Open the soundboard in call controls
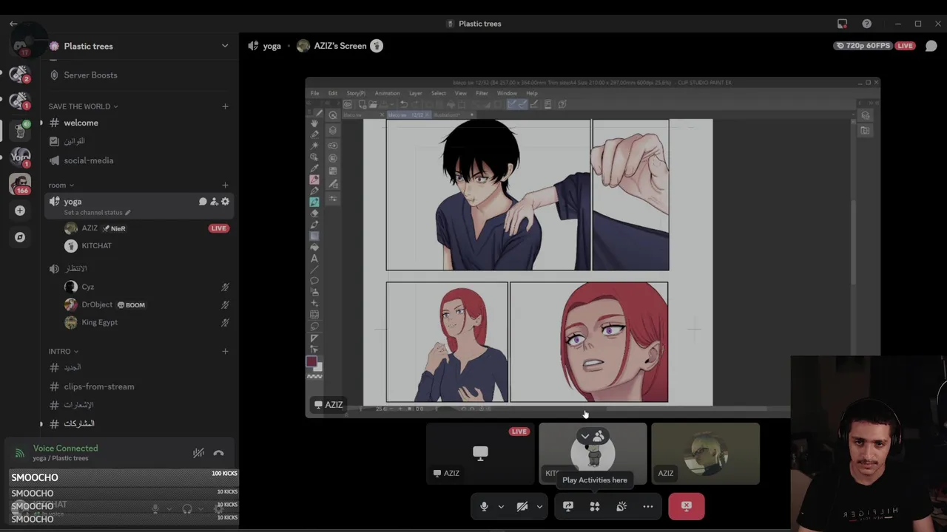Viewport: 947px width, 532px height. click(x=621, y=506)
